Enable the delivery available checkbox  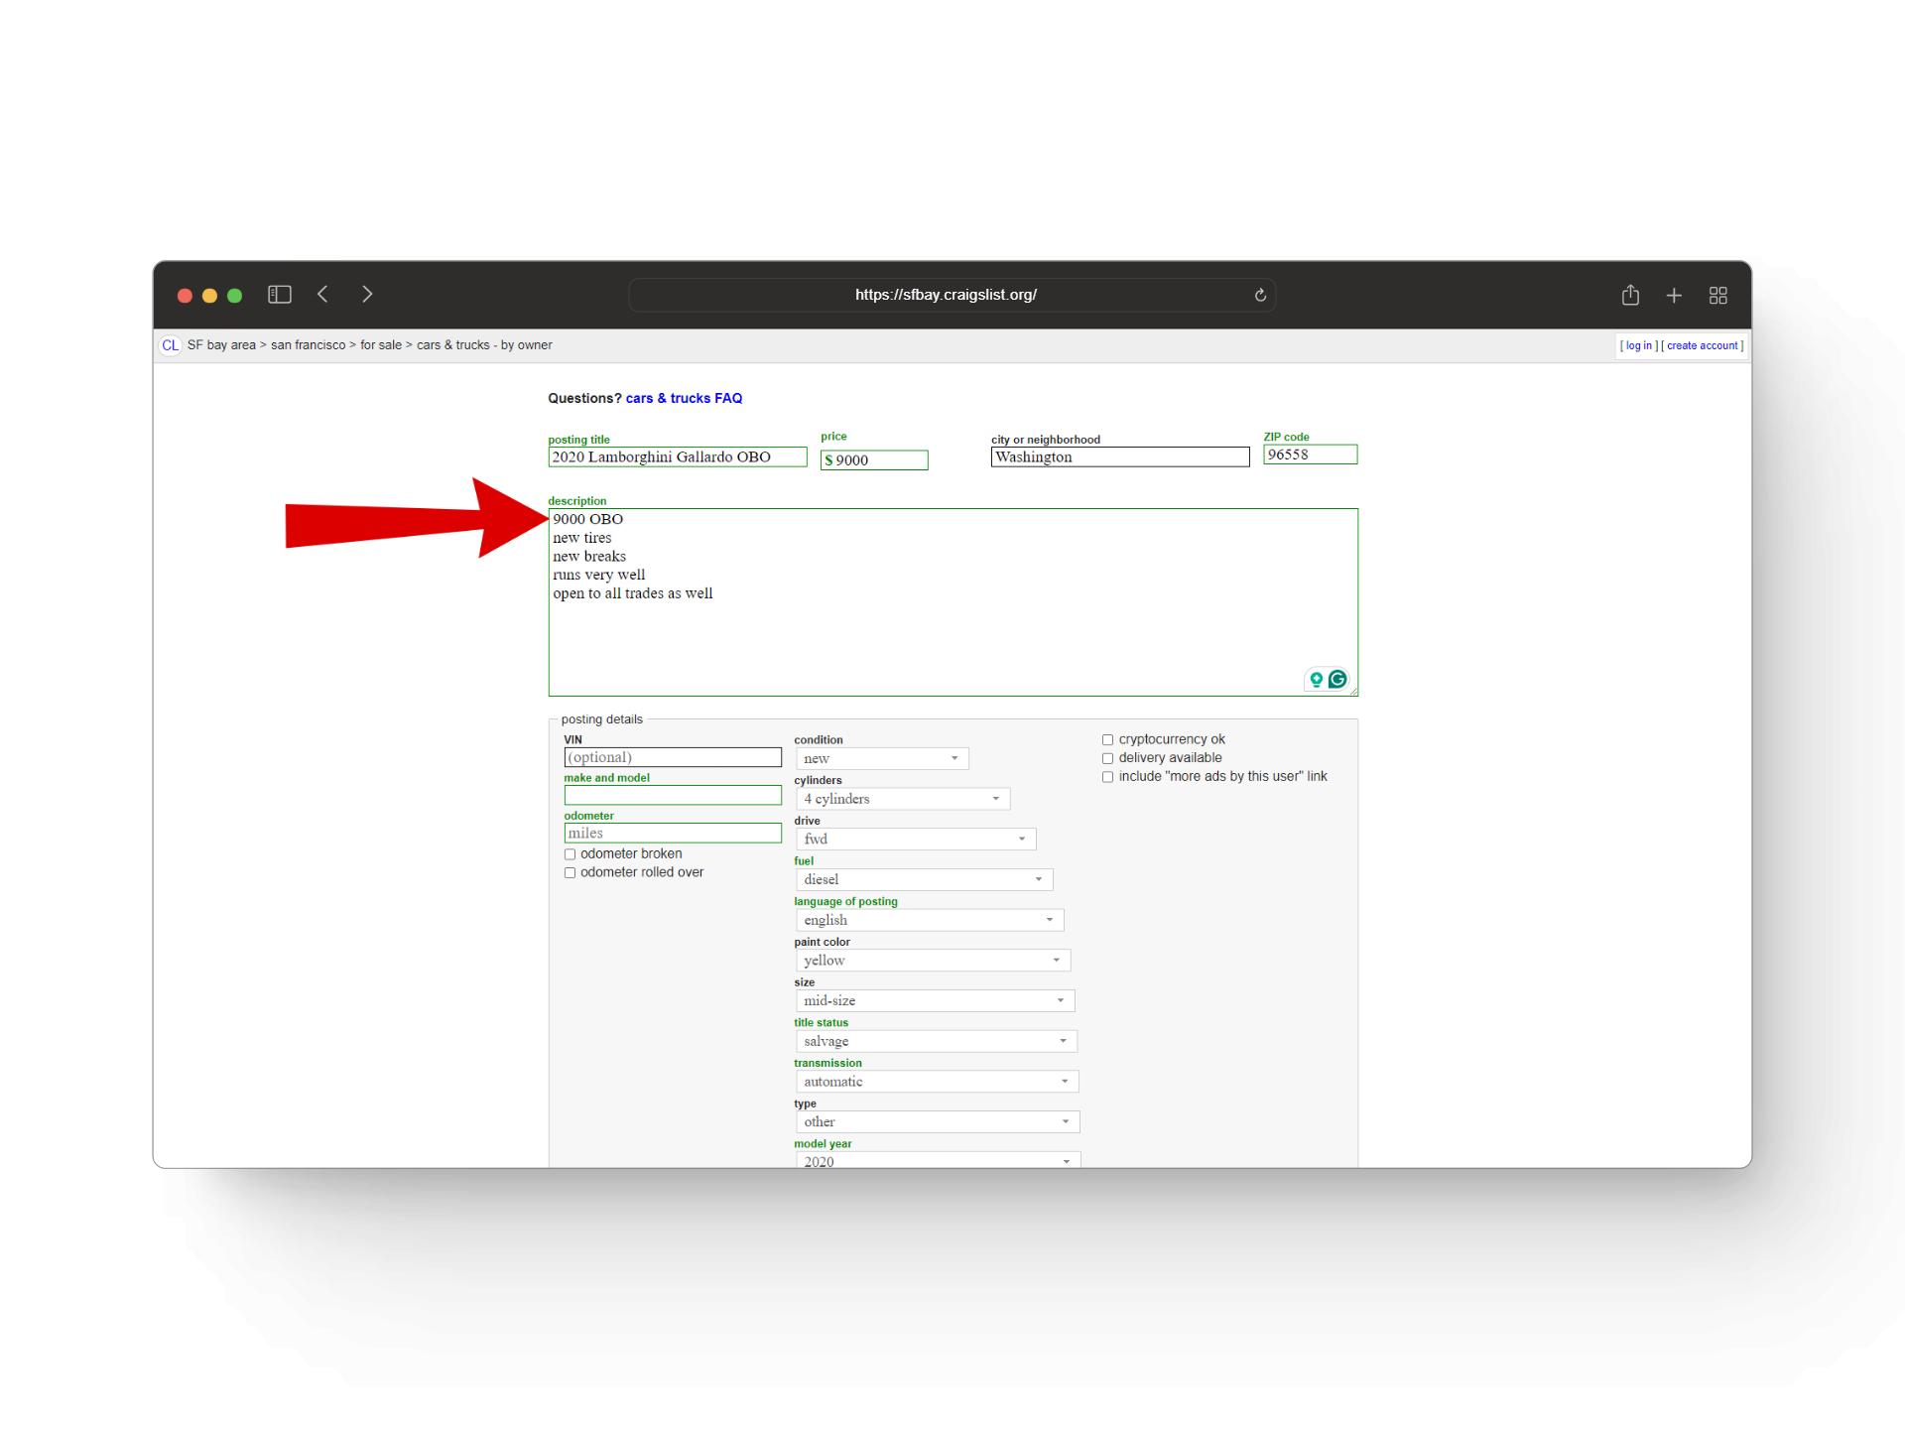click(x=1107, y=758)
